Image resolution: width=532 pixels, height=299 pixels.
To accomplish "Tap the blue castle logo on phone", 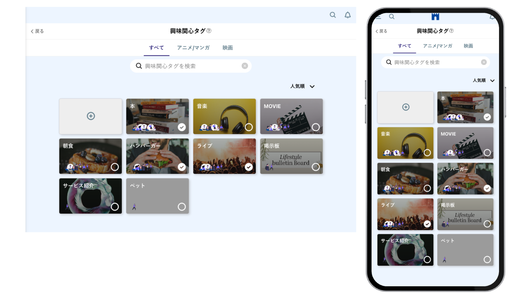I will coord(435,17).
